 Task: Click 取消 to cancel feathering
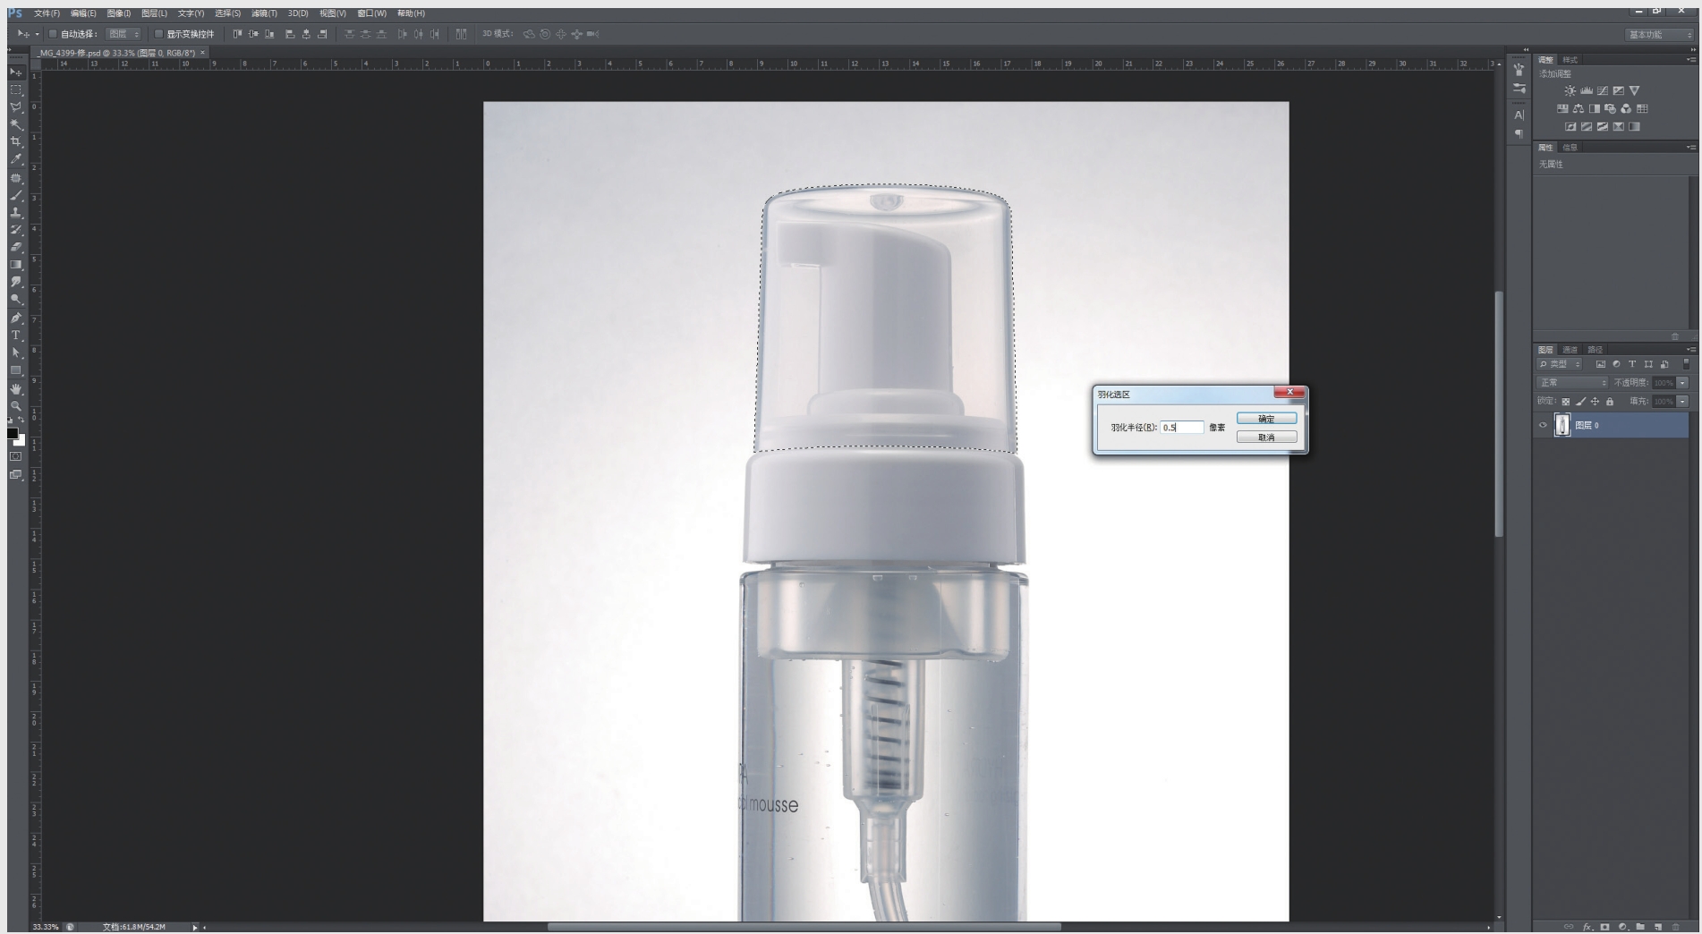coord(1266,437)
